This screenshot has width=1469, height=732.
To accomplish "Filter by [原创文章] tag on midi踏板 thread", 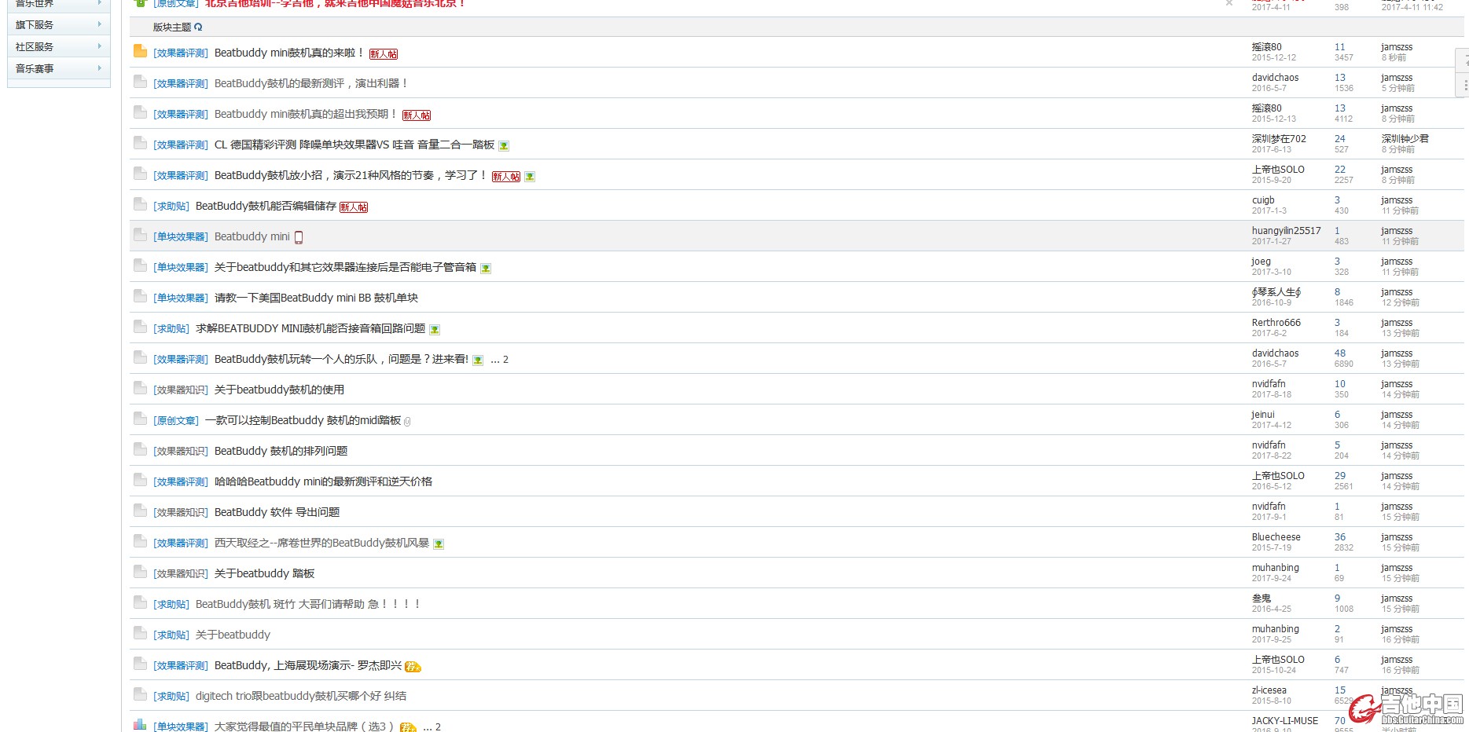I will [x=176, y=421].
